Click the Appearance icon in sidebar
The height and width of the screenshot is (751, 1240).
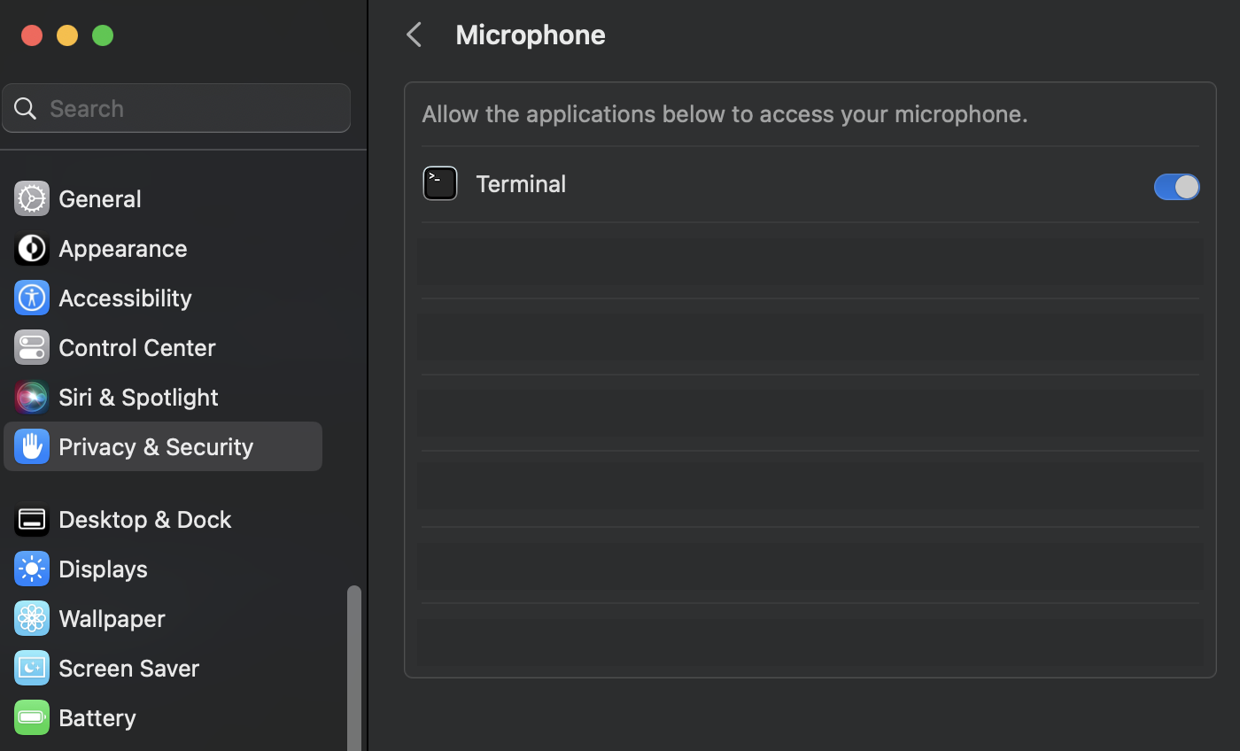click(32, 248)
